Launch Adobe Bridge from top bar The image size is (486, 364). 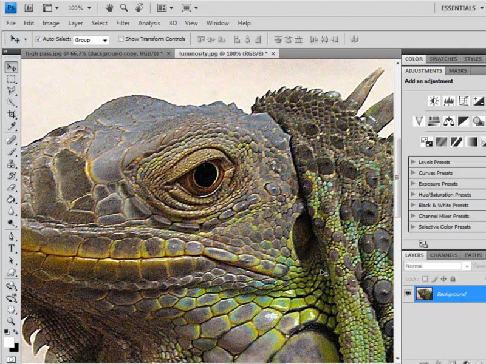tap(29, 8)
